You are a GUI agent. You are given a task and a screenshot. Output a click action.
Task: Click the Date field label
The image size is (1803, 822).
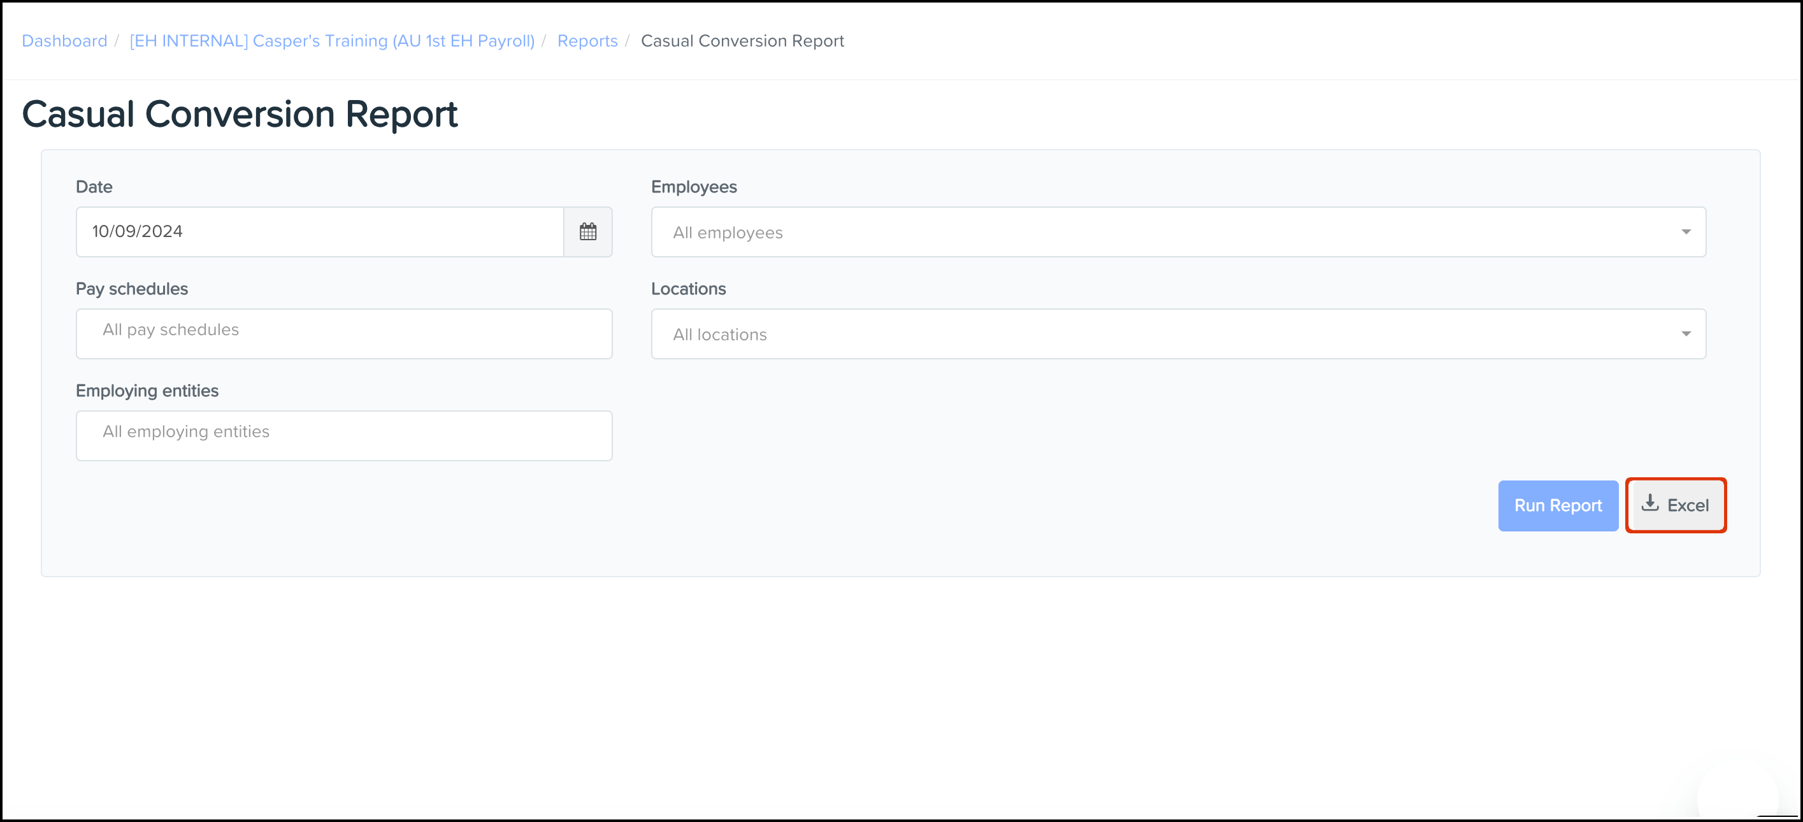[94, 187]
